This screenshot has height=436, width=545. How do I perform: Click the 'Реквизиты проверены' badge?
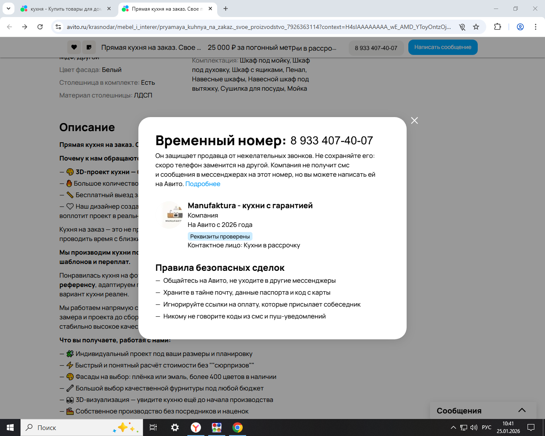pos(220,236)
